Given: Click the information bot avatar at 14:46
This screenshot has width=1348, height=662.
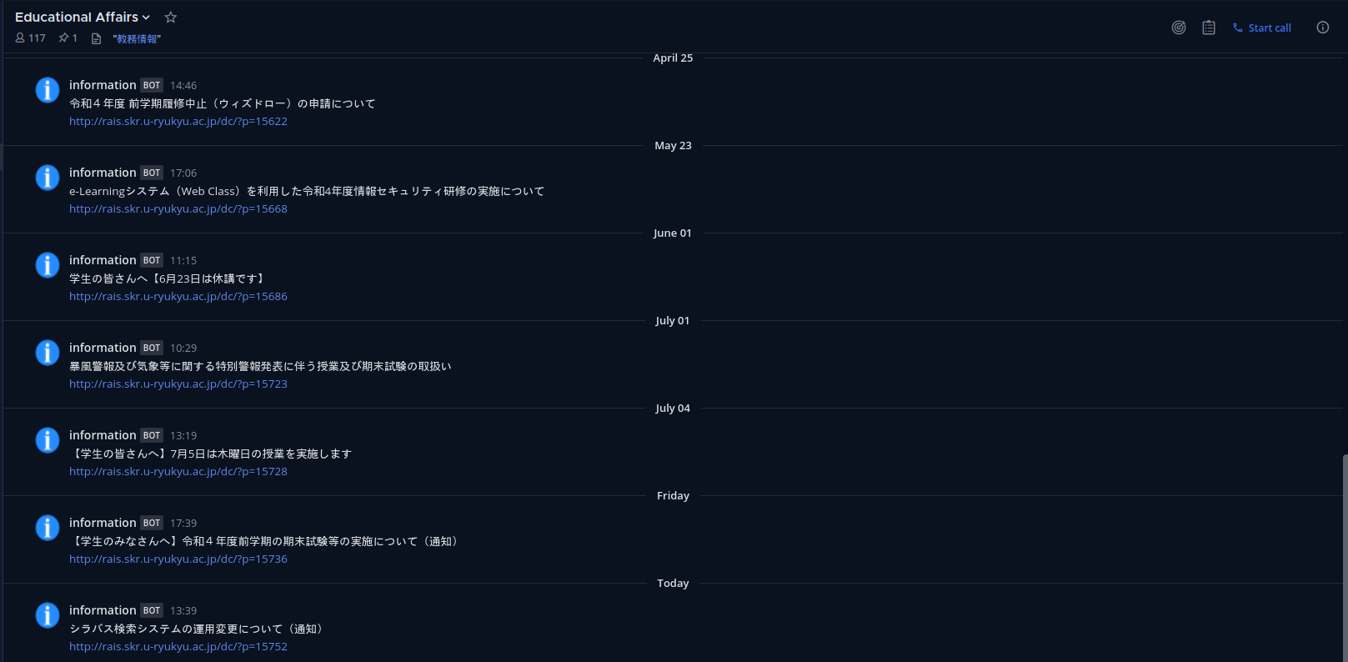Looking at the screenshot, I should coord(48,90).
